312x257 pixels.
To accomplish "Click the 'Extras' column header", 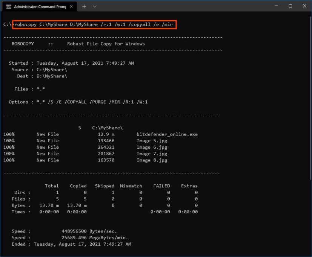I will [189, 186].
